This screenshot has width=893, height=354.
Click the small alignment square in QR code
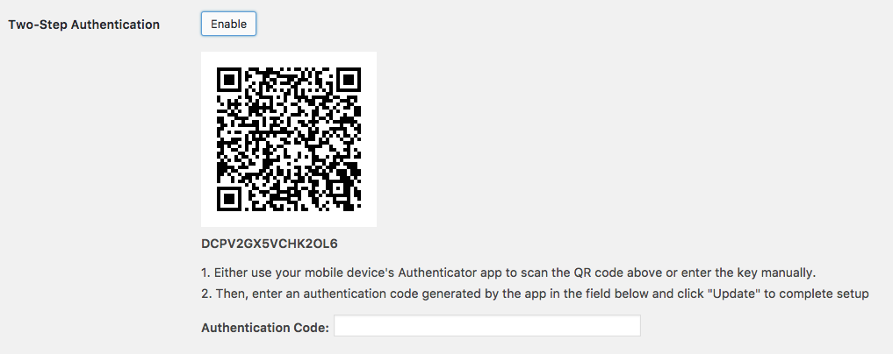(338, 188)
